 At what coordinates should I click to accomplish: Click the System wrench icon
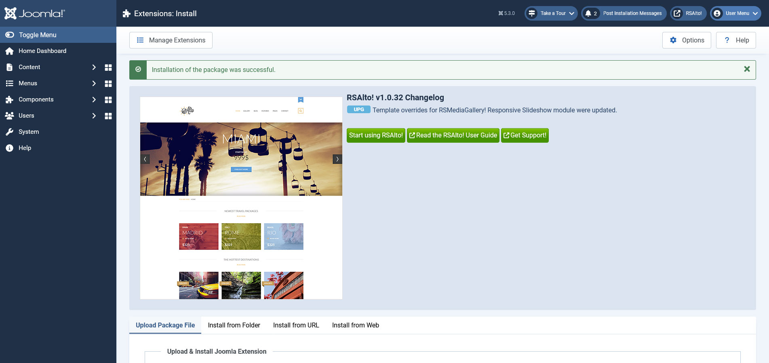(9, 132)
